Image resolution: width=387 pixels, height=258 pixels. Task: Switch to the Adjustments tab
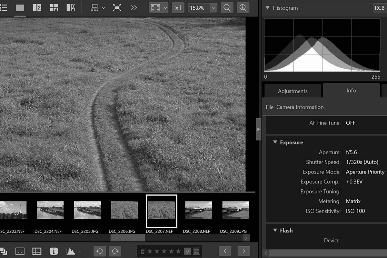292,91
